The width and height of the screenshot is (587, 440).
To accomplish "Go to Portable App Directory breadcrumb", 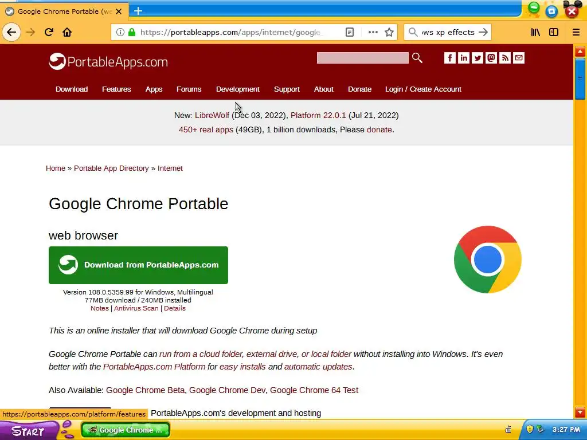I will click(x=111, y=168).
